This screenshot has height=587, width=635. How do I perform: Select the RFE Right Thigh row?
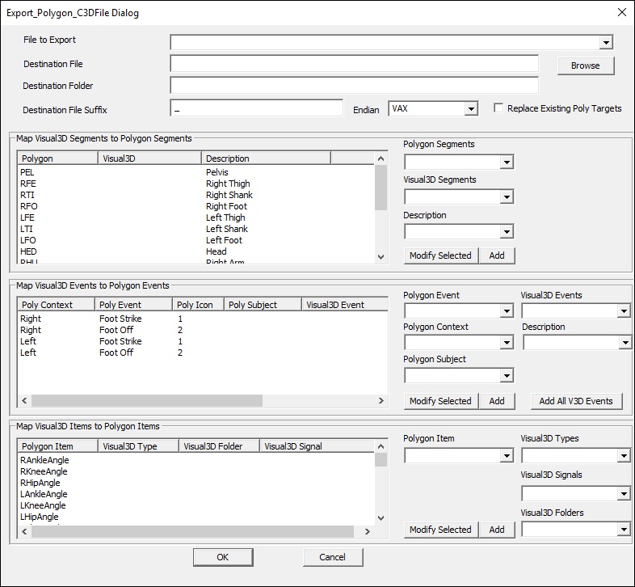tap(196, 184)
